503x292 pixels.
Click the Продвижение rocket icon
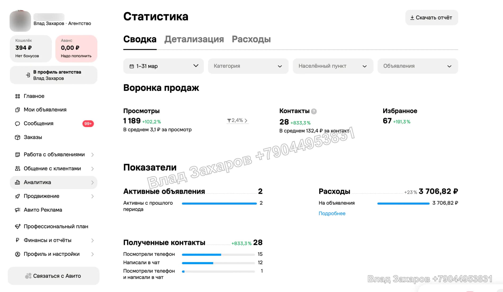pos(17,196)
